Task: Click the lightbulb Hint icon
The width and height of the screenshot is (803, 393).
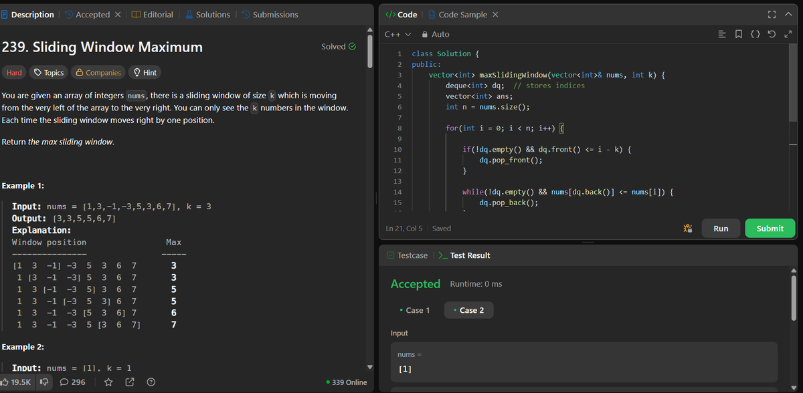Action: pos(137,72)
